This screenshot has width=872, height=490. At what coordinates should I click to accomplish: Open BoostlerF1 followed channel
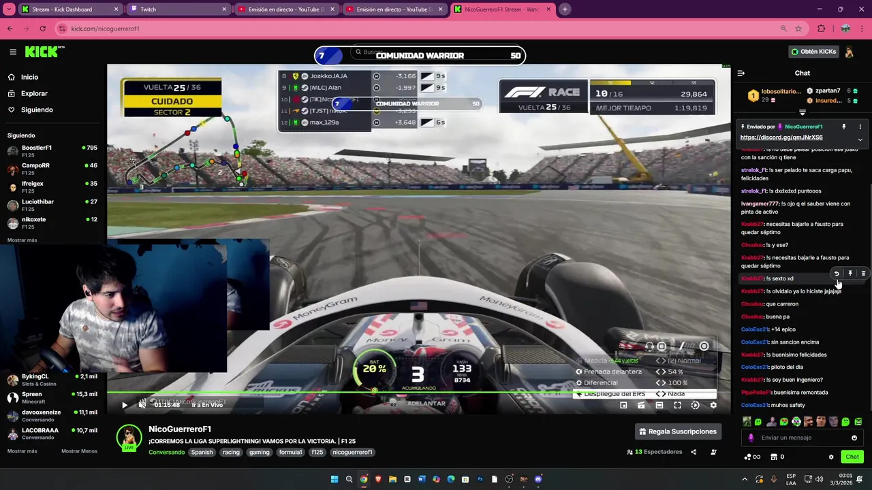click(x=53, y=150)
